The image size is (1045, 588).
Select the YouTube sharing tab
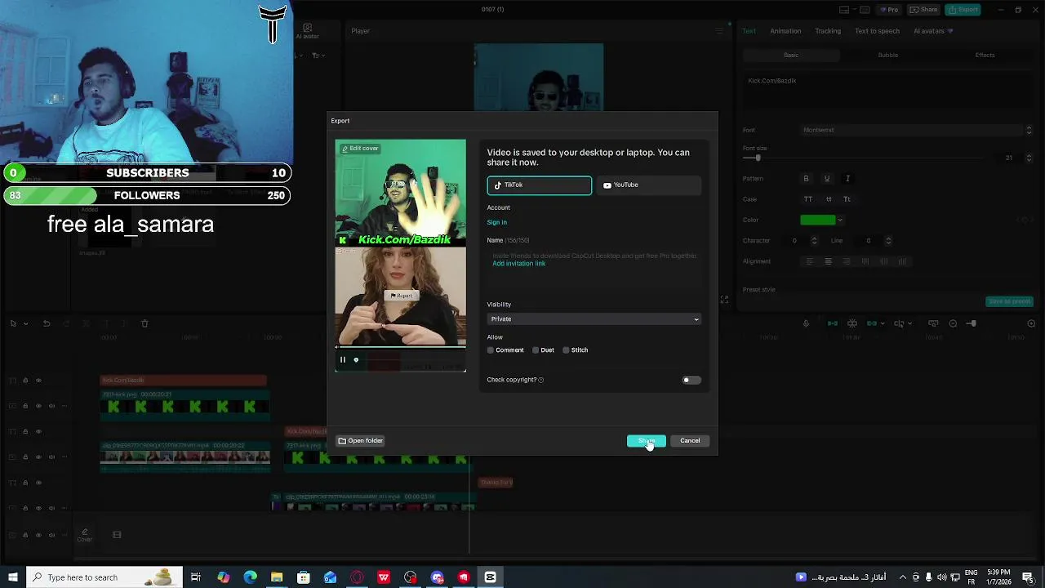click(x=648, y=185)
